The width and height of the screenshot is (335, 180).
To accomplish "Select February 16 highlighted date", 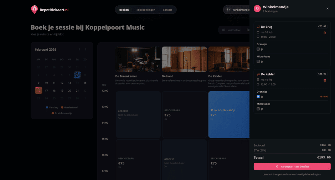I will click(x=38, y=91).
